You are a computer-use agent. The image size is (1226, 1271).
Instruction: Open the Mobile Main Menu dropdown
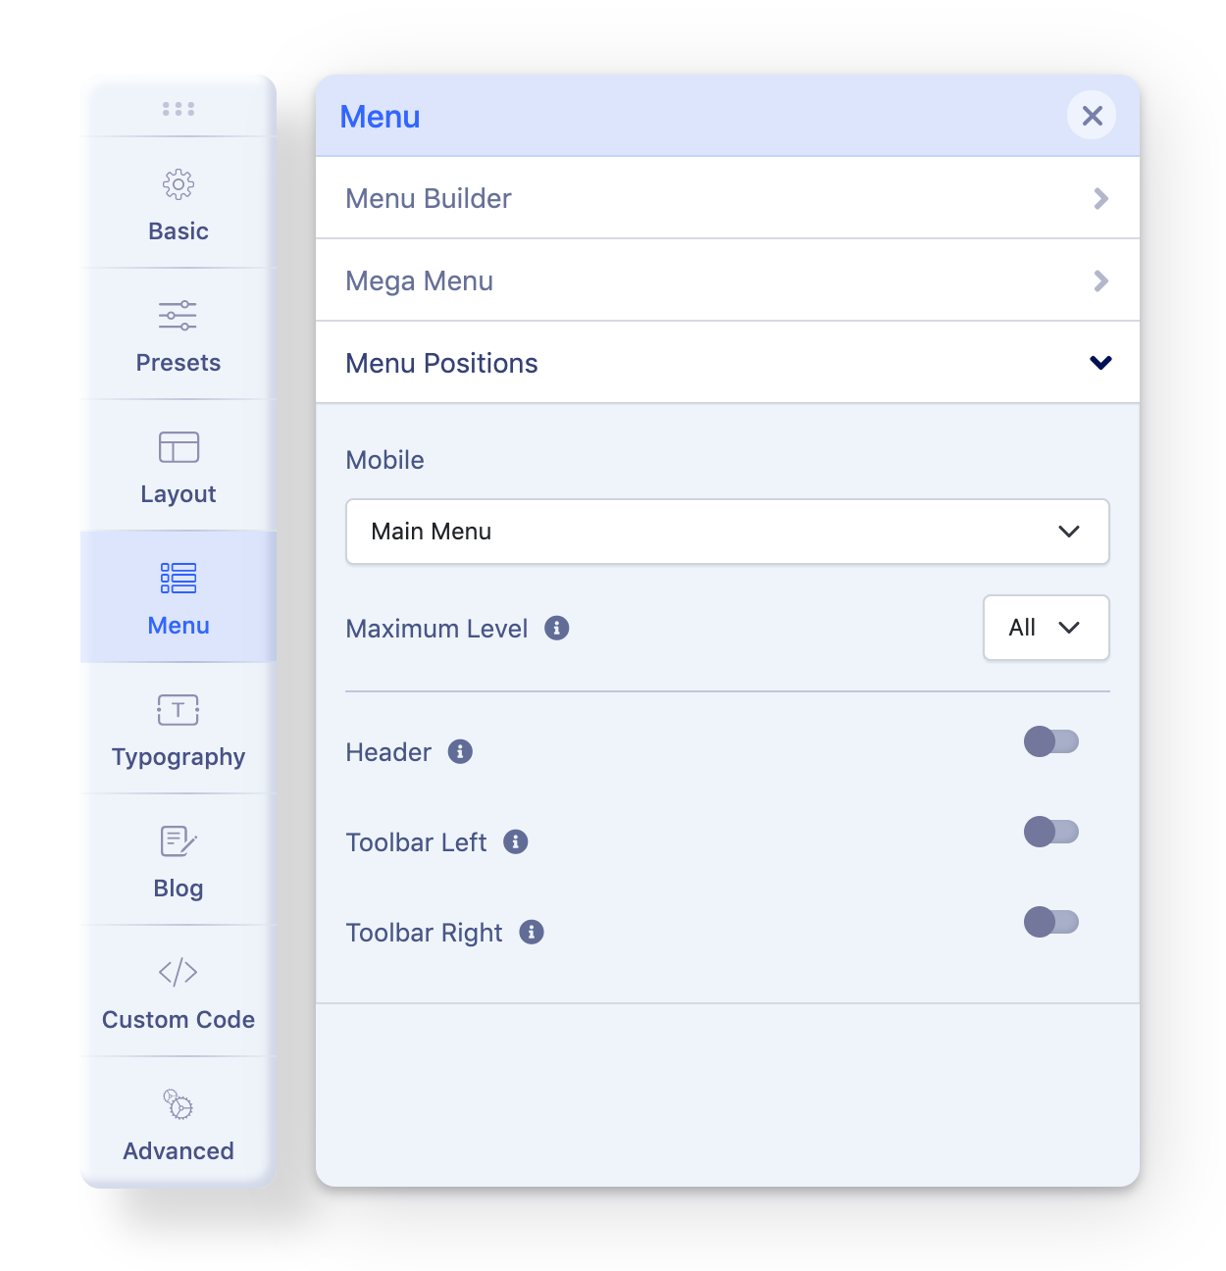point(728,532)
